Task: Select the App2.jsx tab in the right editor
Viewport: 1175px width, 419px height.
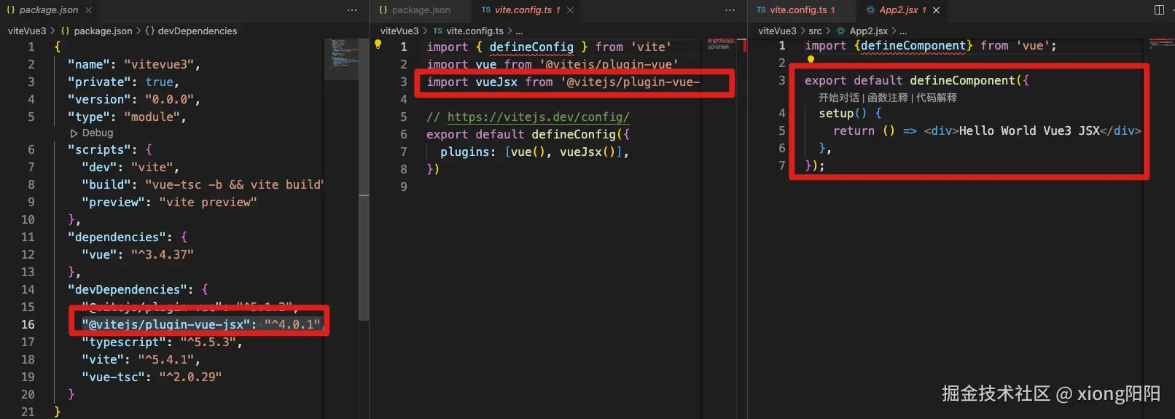Action: [898, 10]
